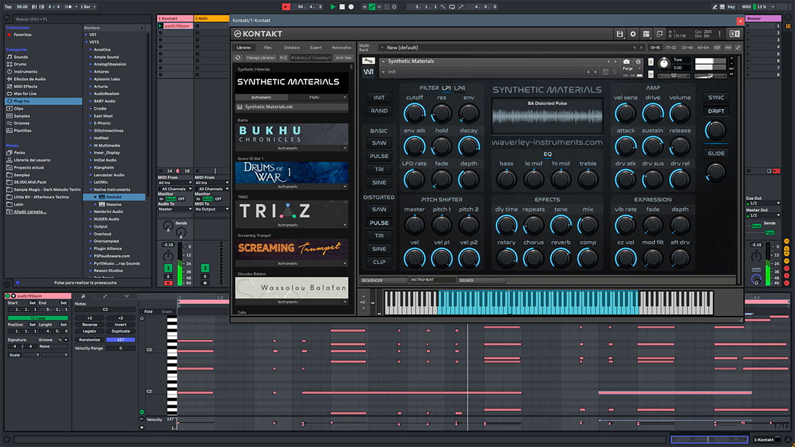Viewport: 795px width, 447px height.
Task: Select BASIC SAW waveform button
Action: point(379,143)
